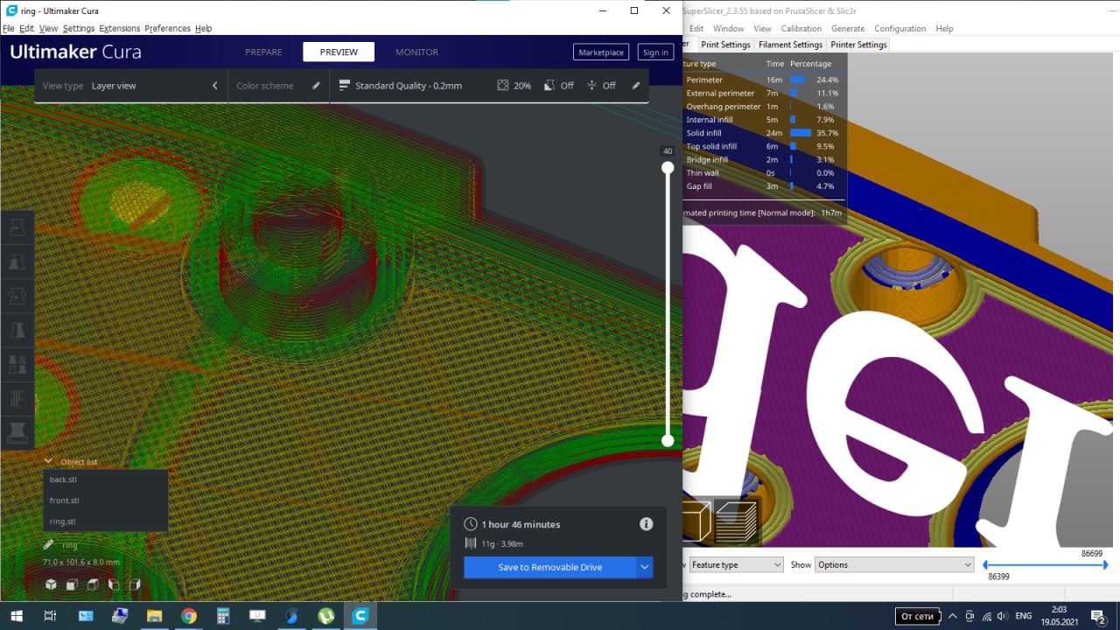1120x630 pixels.
Task: Show print time details info icon
Action: click(646, 524)
